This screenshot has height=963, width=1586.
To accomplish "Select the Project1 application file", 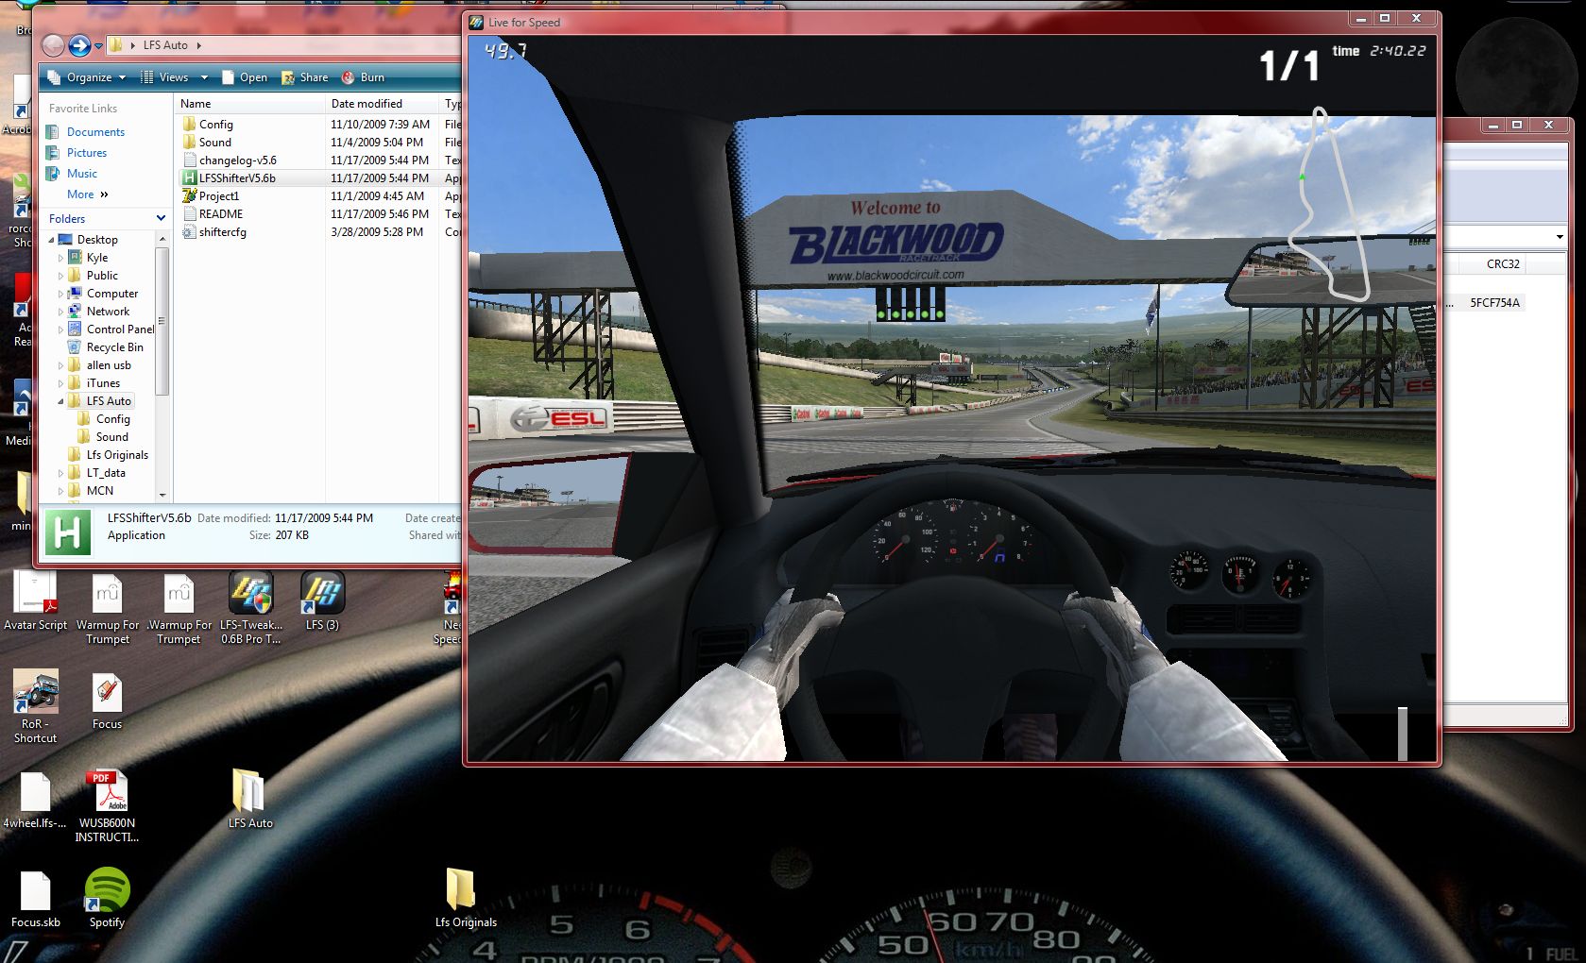I will (x=219, y=196).
